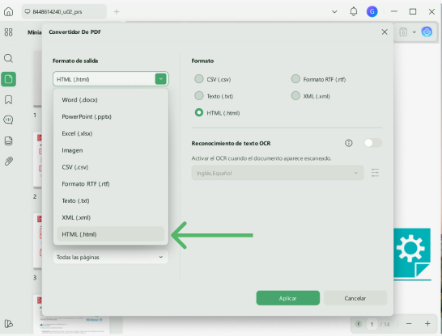Expand the tab list chevron in title bar
Viewport: 442px width, 336px height.
coord(334,12)
